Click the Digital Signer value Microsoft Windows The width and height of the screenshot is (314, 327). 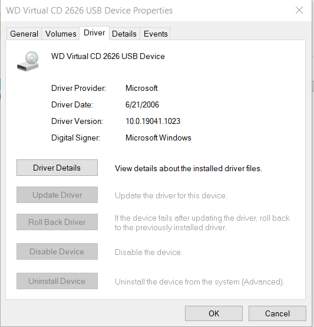pos(158,138)
